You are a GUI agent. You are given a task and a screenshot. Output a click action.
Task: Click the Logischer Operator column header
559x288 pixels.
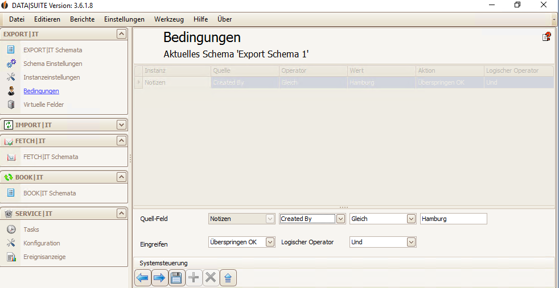[x=519, y=71]
